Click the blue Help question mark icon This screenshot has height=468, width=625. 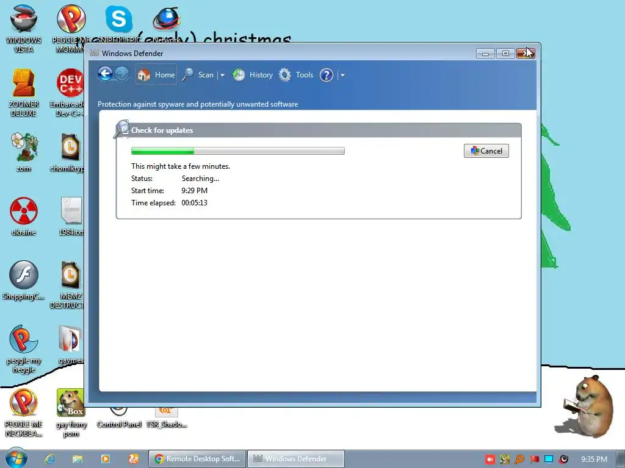point(326,75)
